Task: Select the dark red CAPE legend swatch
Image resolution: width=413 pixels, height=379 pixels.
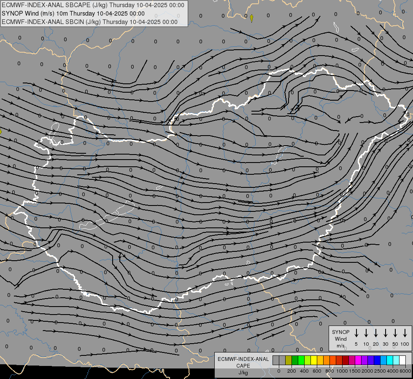Action: coord(346,360)
